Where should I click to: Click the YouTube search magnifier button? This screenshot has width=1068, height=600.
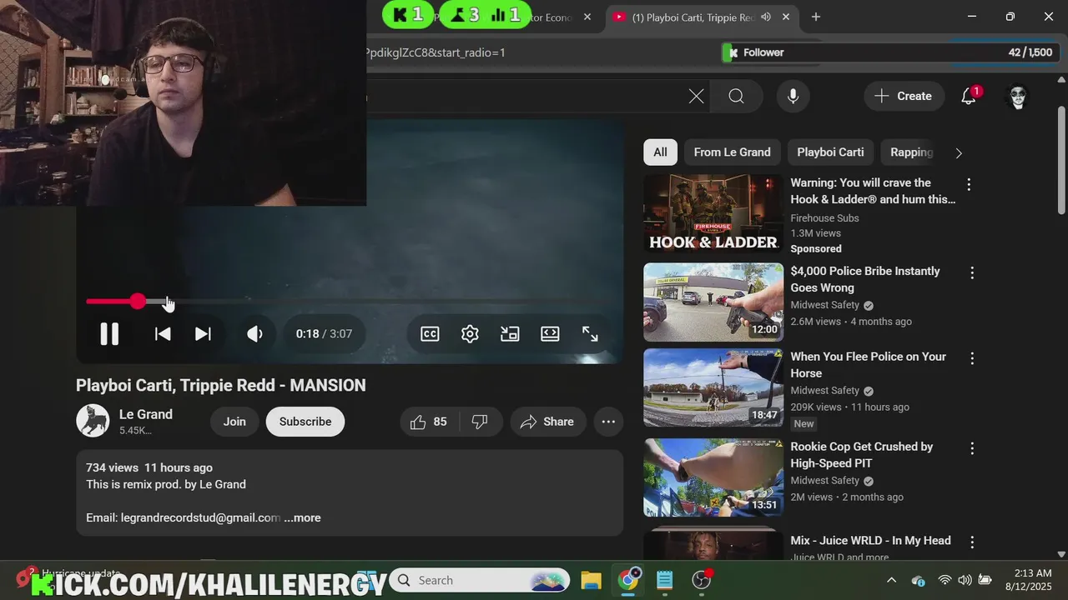(736, 97)
